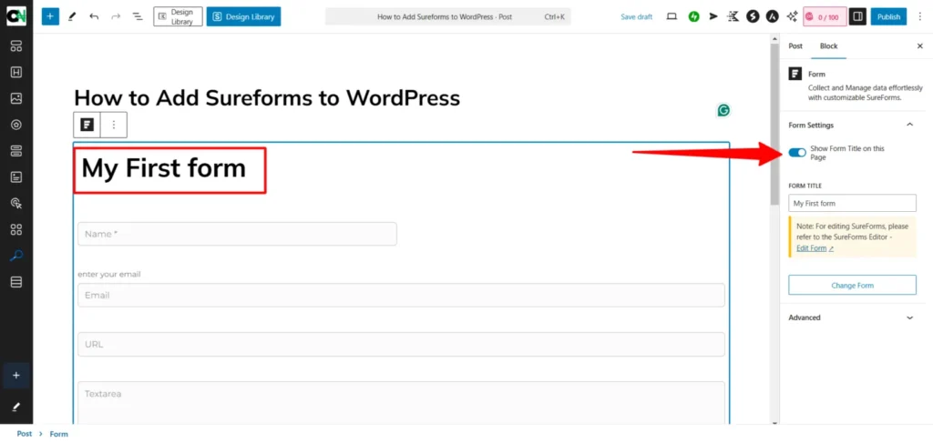Open the Edit Form link

815,248
